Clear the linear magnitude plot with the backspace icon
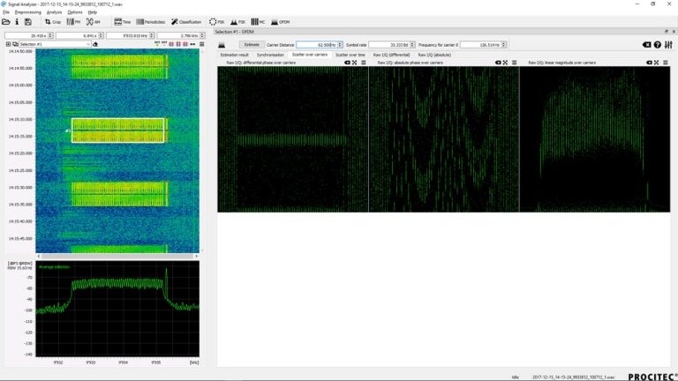 click(649, 63)
